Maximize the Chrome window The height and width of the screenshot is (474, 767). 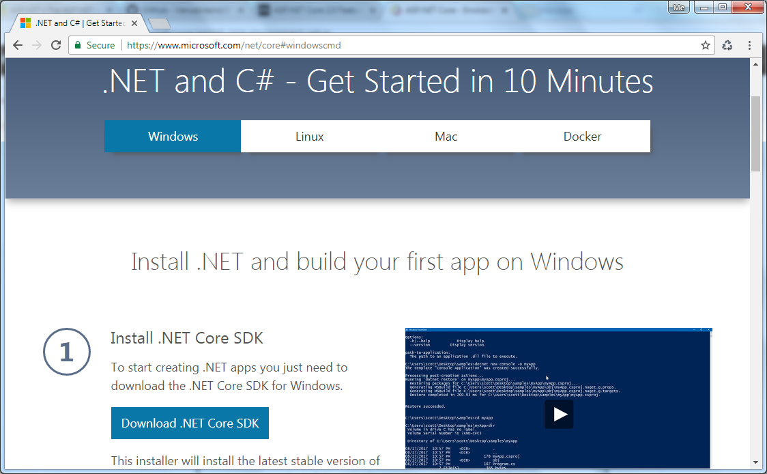[x=723, y=7]
